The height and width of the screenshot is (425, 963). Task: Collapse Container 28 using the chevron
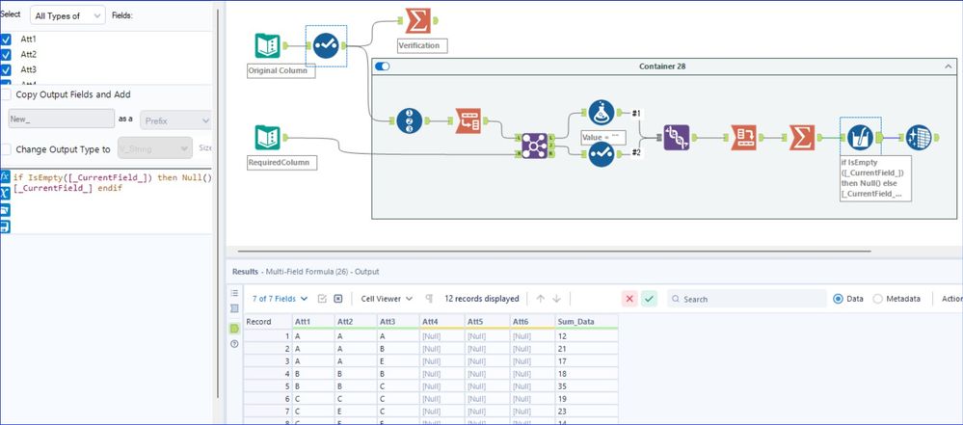[x=949, y=66]
